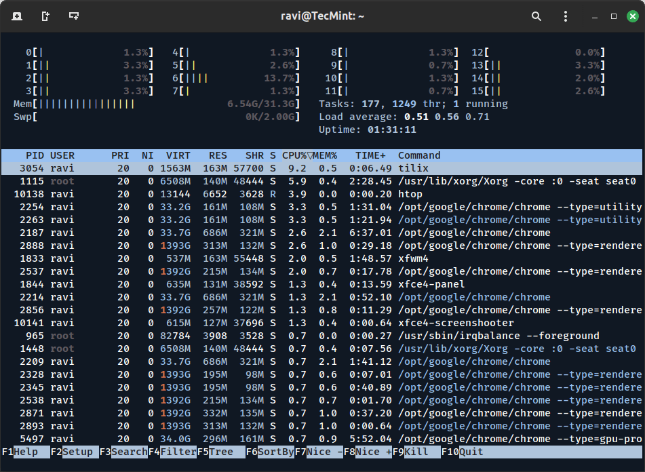Select Xorg process row PID 1115
Screen dimensions: 645x472
[x=321, y=181]
